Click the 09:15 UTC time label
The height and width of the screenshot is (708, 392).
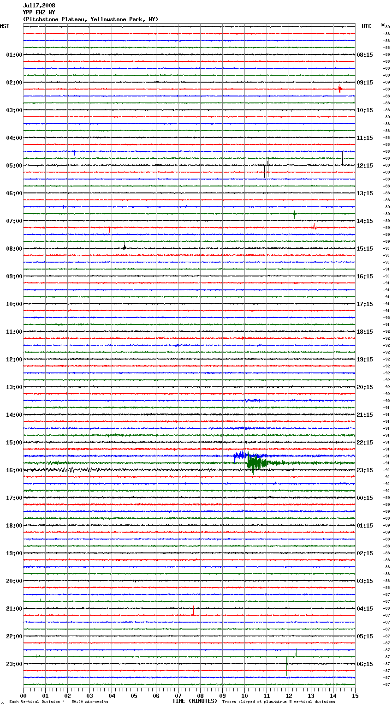(365, 83)
